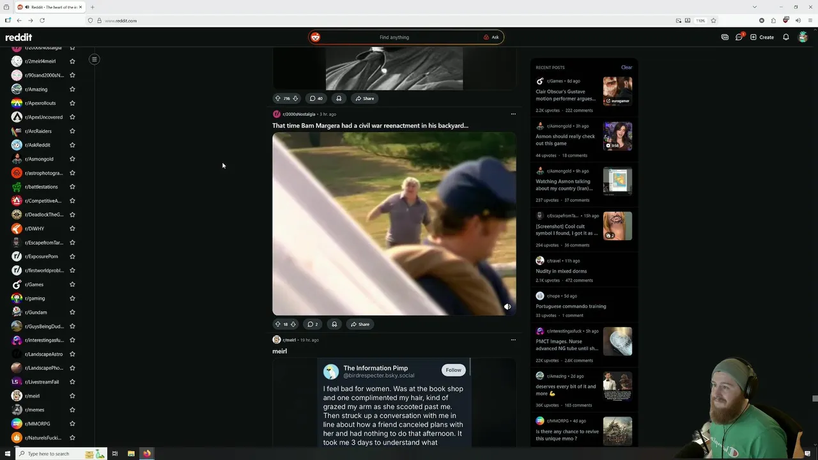
Task: Open Nudity in mixed dorms post
Action: tap(561, 271)
